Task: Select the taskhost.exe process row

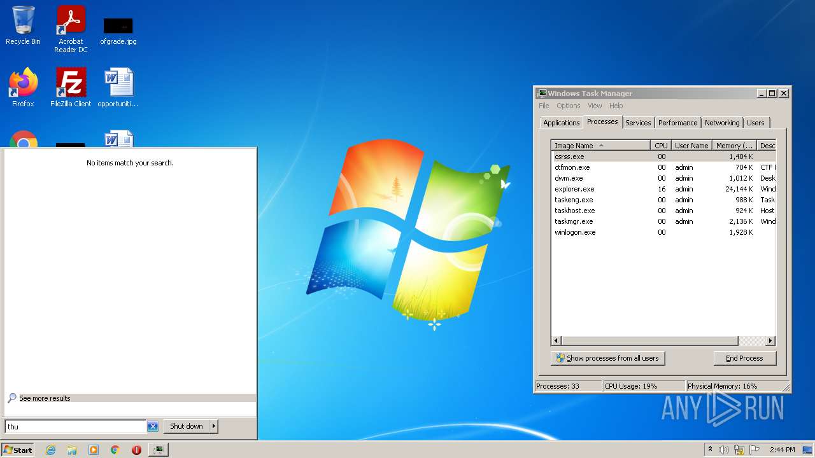Action: pyautogui.click(x=663, y=211)
